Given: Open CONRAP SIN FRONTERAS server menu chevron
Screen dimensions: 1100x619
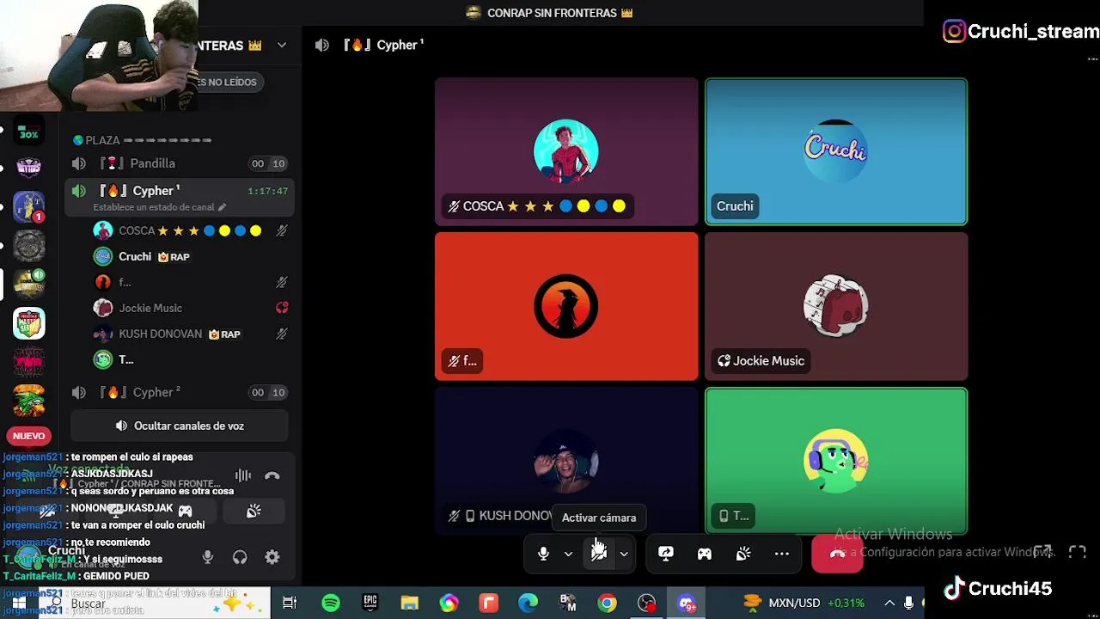Looking at the screenshot, I should [x=281, y=45].
